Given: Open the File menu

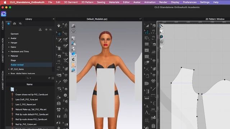Looking at the screenshot, I should 50,3.
